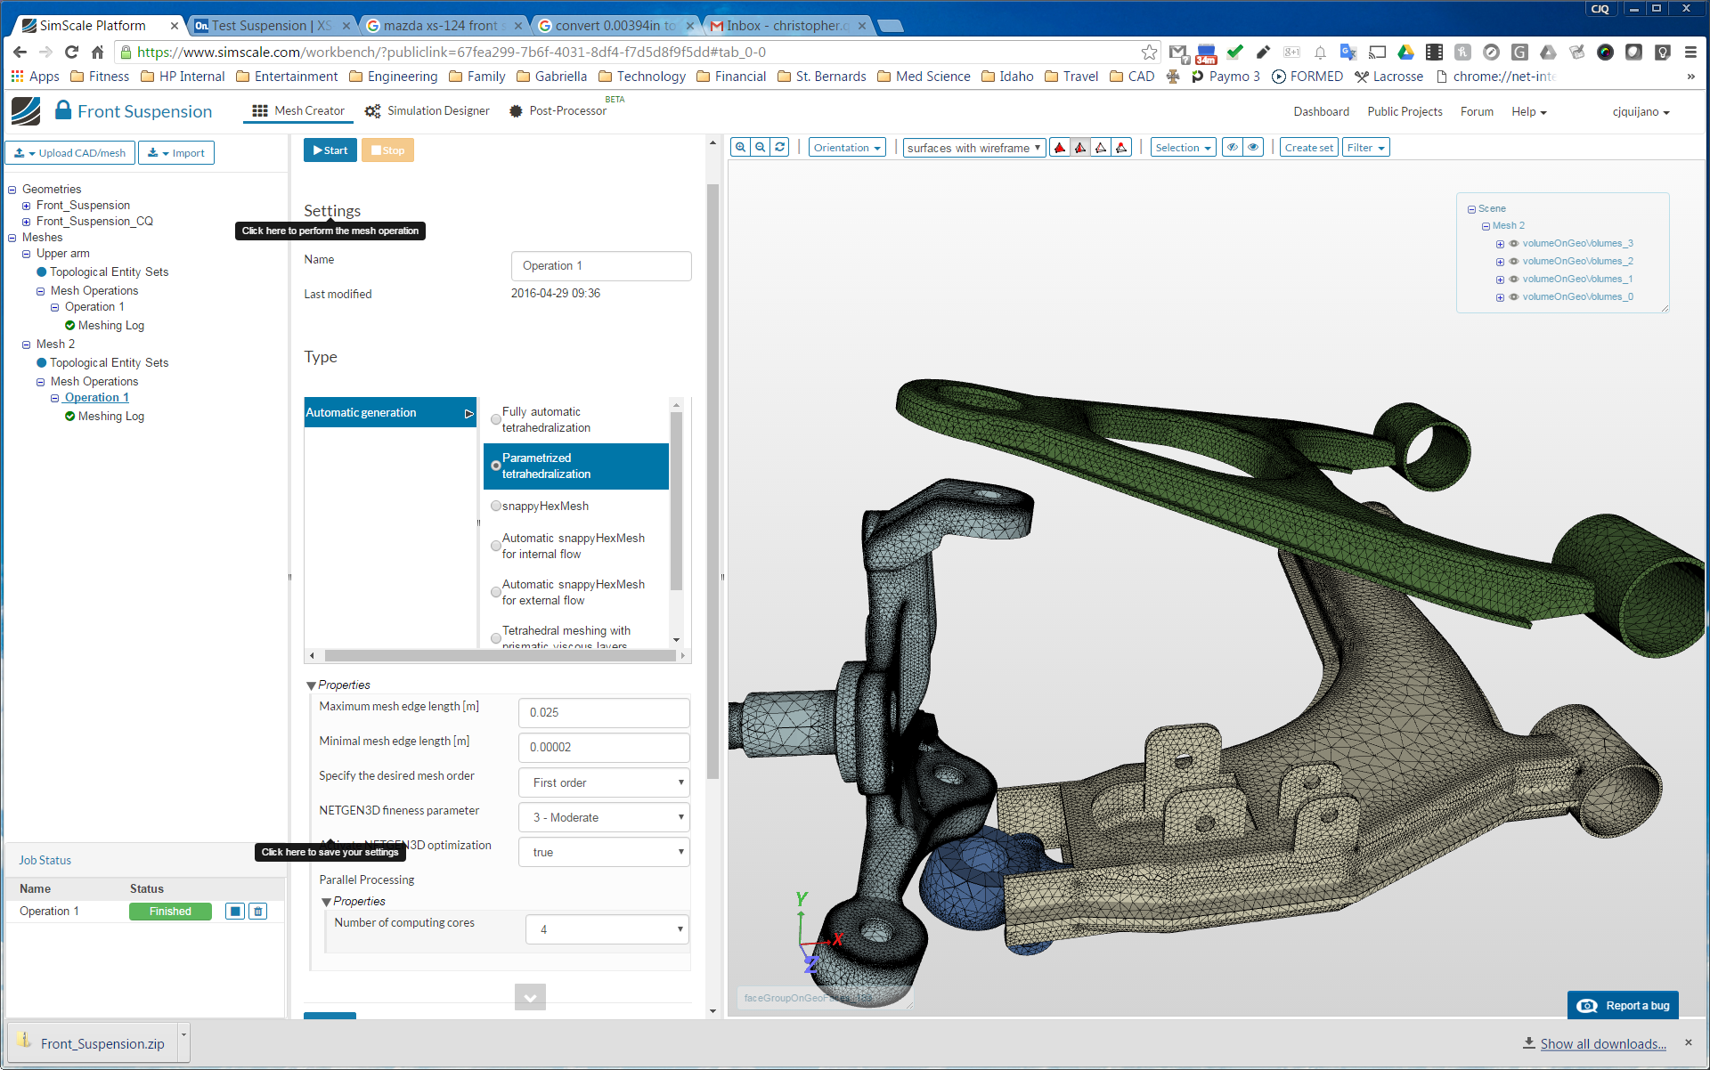Click the Create set button
Viewport: 1710px width, 1070px height.
click(1308, 148)
